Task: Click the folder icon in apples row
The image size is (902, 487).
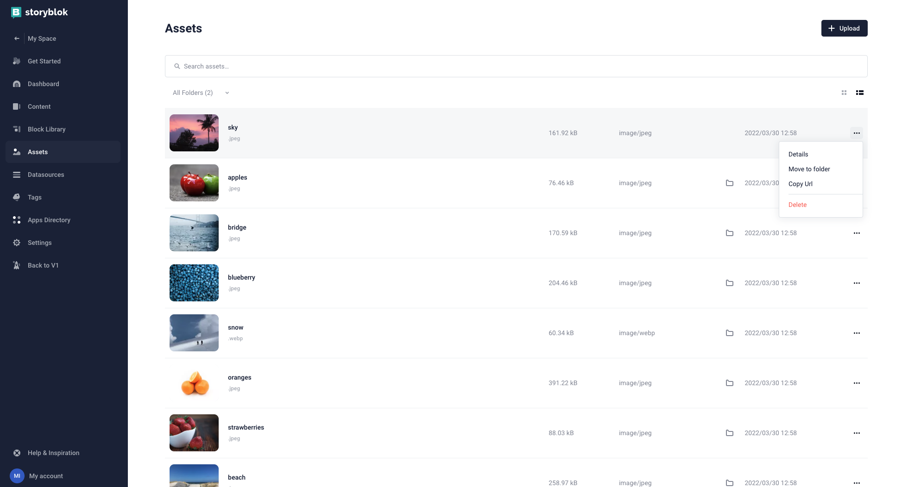Action: point(730,183)
